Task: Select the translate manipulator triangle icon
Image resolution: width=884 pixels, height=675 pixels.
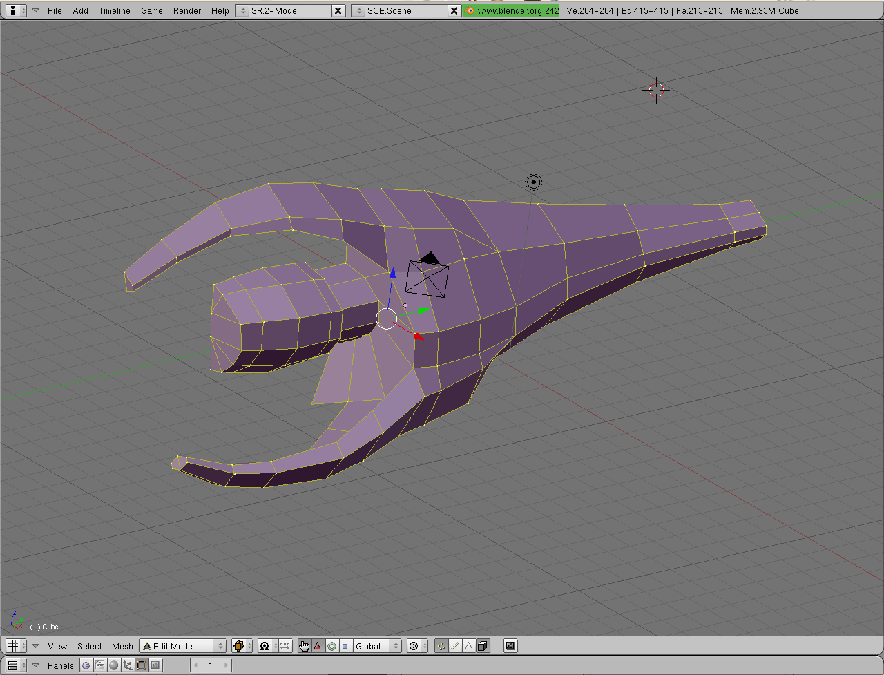Action: tap(318, 646)
